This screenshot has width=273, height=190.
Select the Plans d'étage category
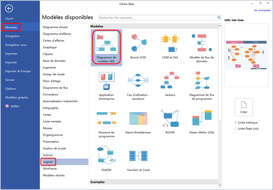point(52,81)
